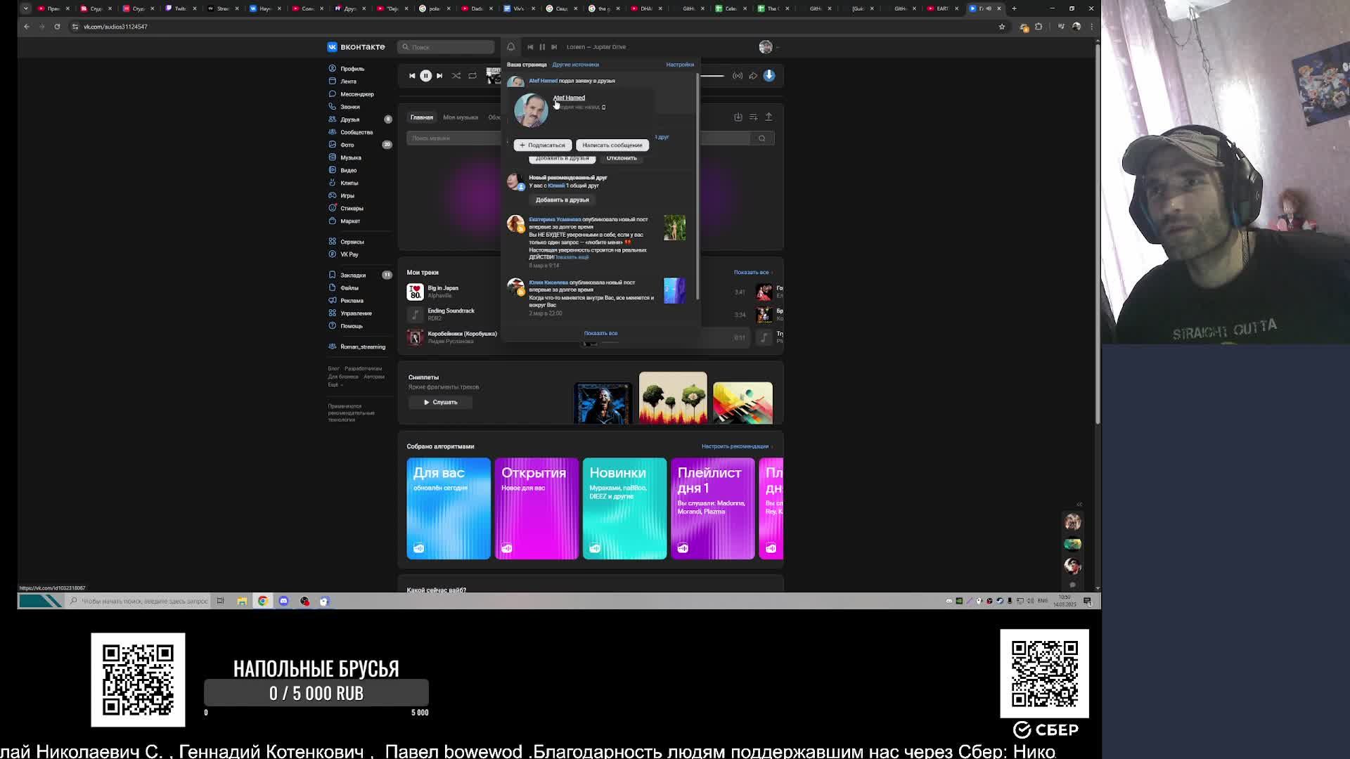Click the broadcast music to status icon
This screenshot has width=1350, height=759.
coord(738,76)
